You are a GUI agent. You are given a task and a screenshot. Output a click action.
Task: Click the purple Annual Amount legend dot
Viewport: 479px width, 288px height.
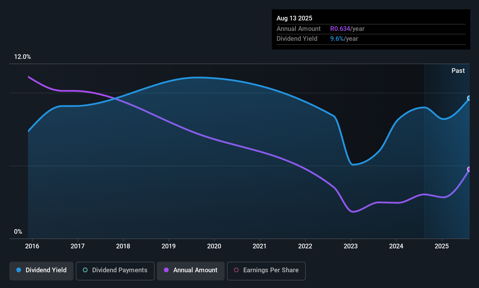point(166,270)
